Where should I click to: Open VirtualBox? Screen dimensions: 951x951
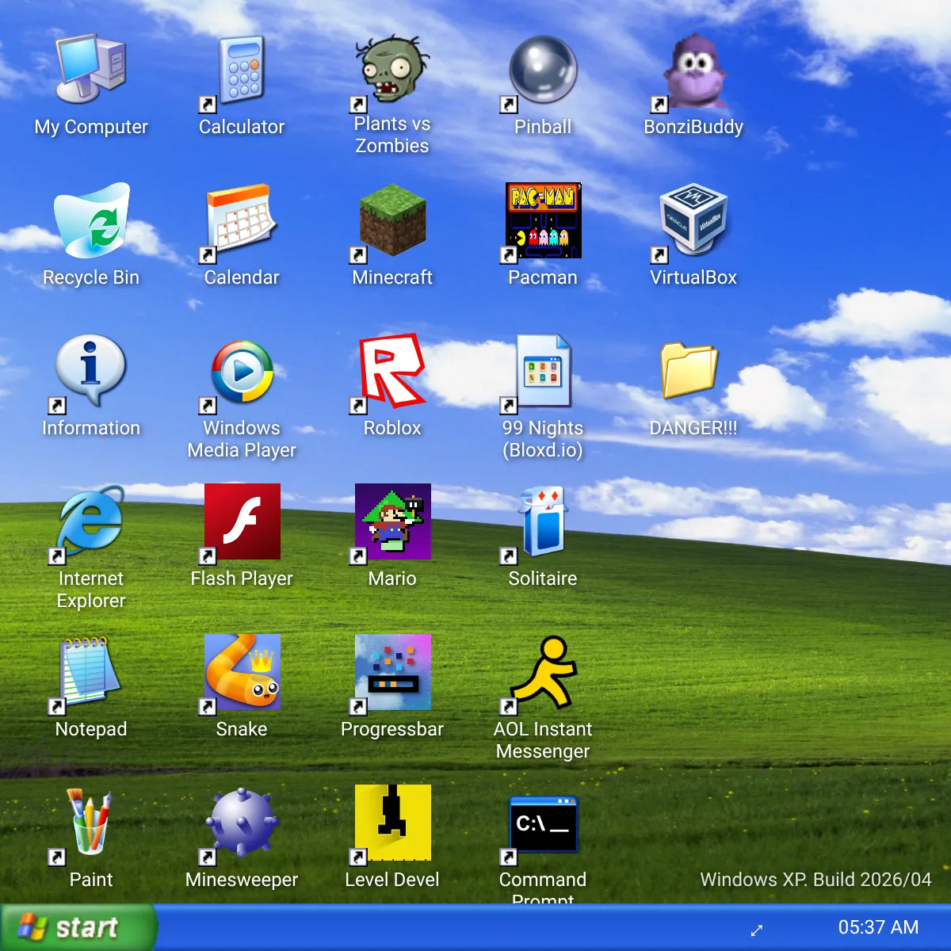coord(693,218)
